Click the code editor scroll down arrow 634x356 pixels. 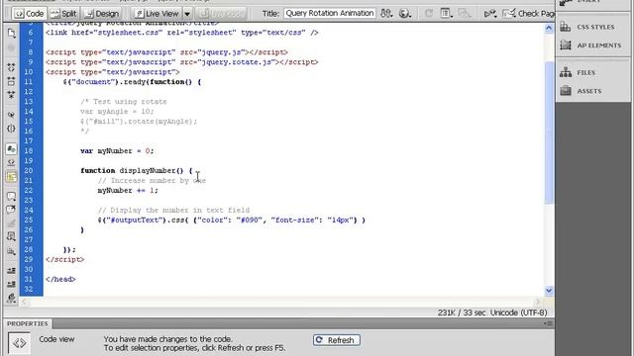[549, 290]
